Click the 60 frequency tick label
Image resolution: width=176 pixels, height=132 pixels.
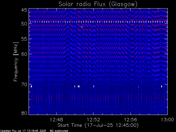click(24, 54)
